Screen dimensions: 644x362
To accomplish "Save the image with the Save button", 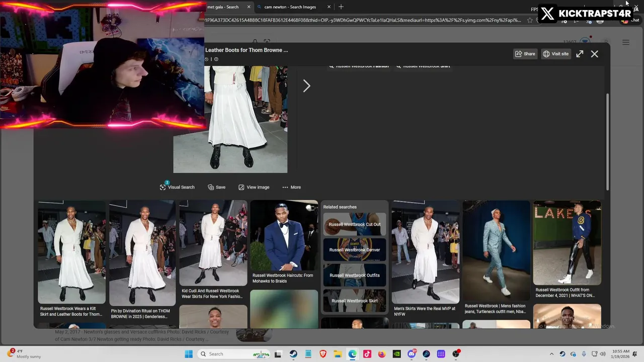I will [x=216, y=187].
